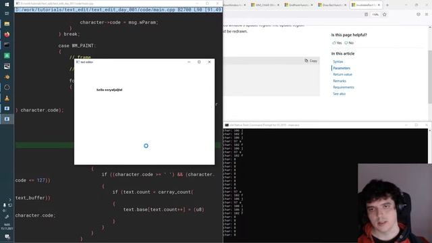Open VLC cone icon in taskbar
432x243 pixels.
point(7,98)
